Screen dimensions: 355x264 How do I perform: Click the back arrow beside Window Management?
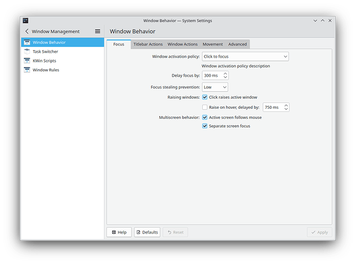27,32
